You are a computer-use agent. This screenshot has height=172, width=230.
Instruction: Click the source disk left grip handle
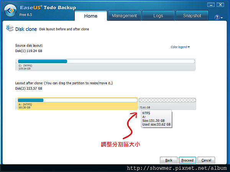(16, 65)
